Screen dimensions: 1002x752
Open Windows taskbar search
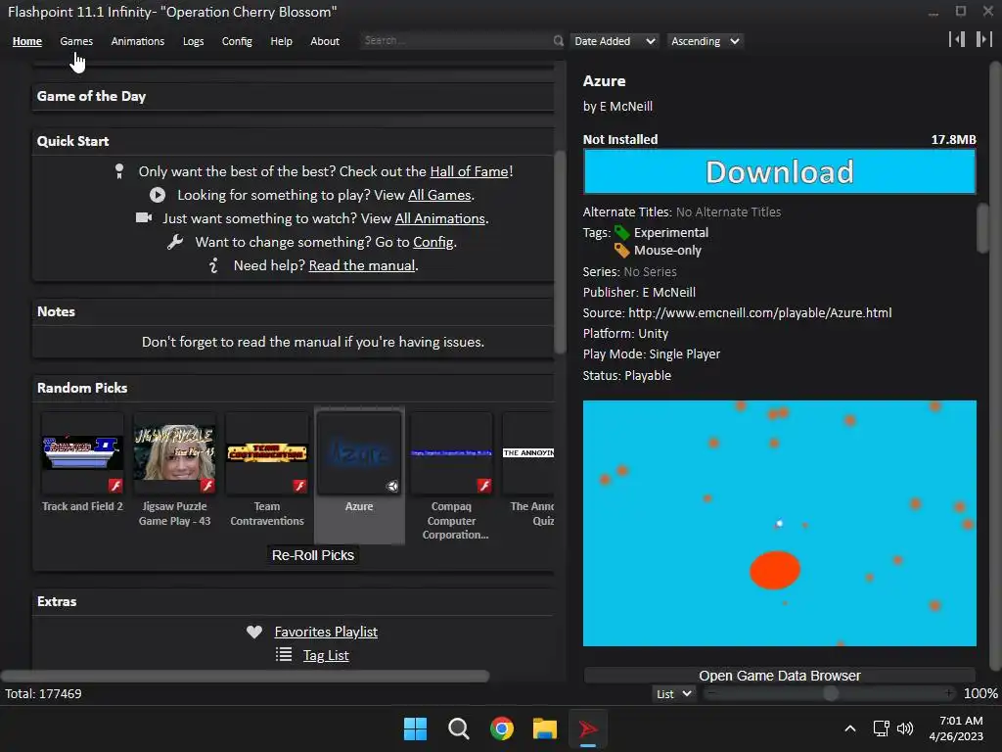coord(458,728)
